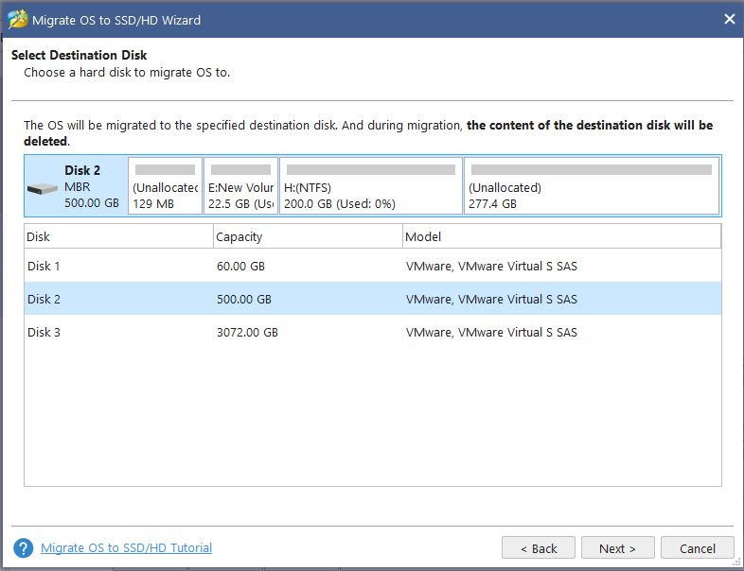
Task: Click the blue help question mark icon
Action: (24, 548)
